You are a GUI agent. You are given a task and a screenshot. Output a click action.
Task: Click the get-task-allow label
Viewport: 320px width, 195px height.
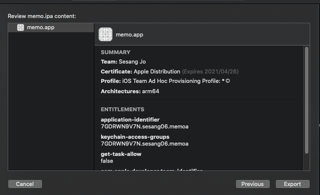point(121,154)
